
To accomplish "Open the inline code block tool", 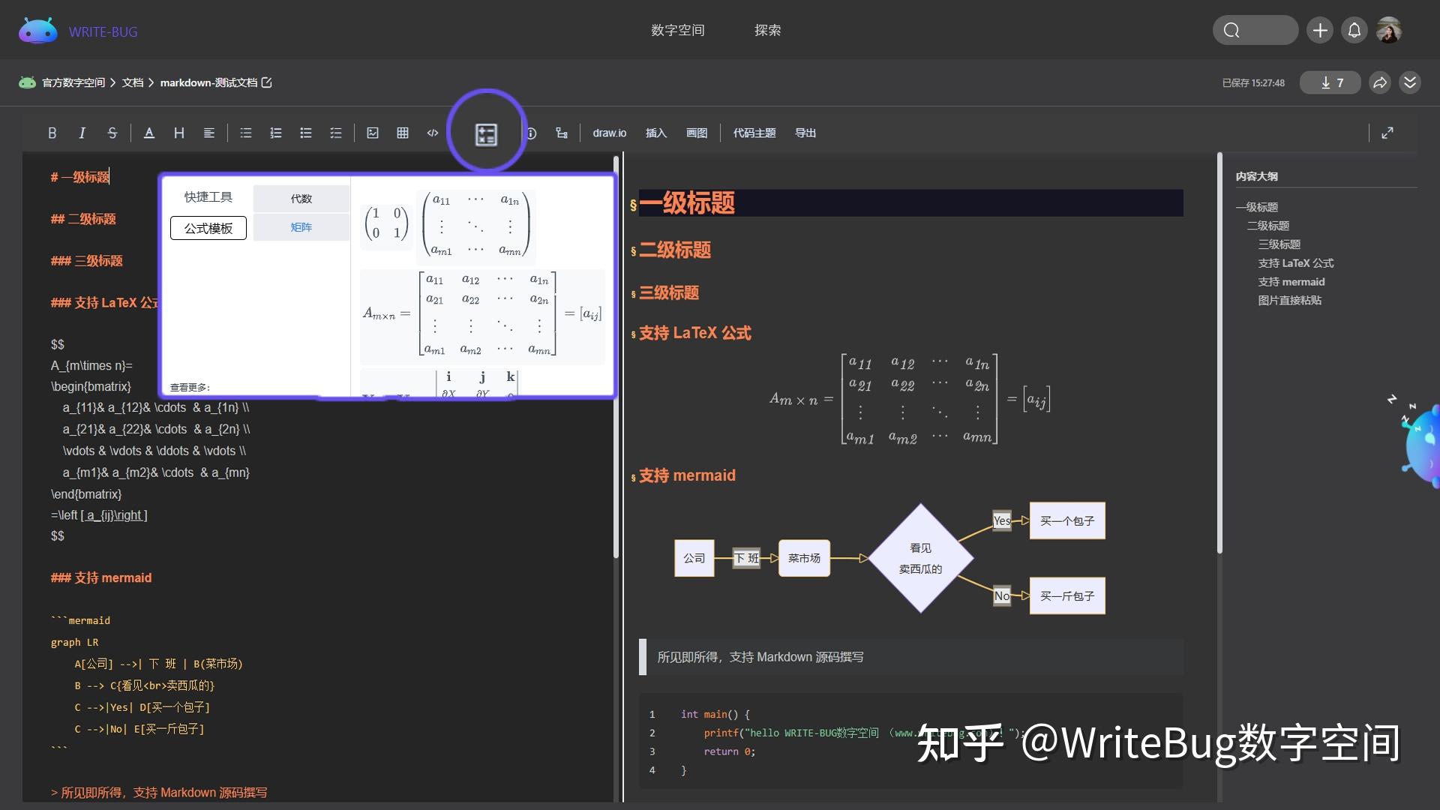I will tap(433, 133).
